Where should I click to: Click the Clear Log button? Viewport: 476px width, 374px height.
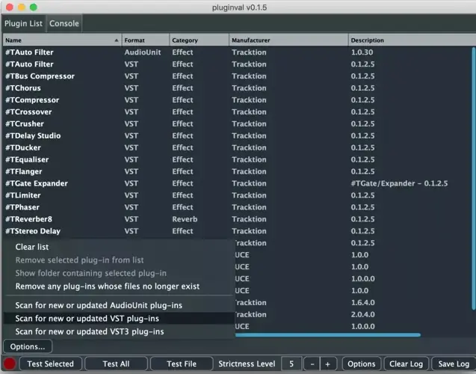406,364
